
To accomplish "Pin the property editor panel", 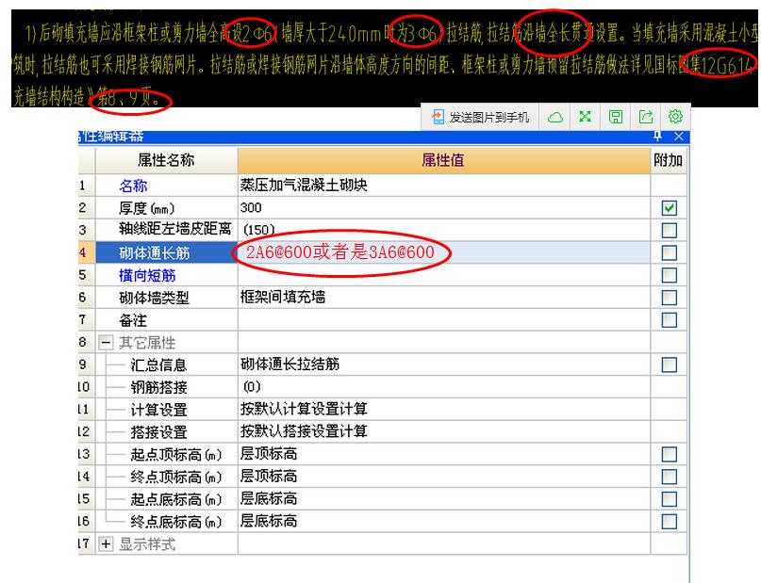I will (657, 137).
